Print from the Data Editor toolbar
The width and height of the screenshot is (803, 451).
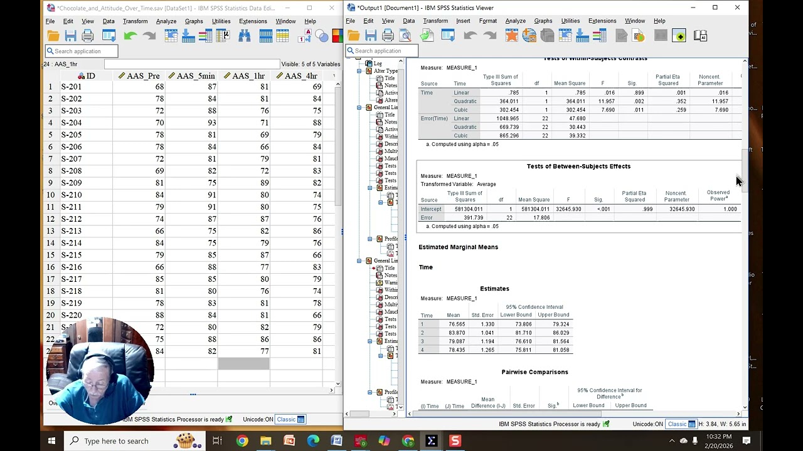(87, 36)
